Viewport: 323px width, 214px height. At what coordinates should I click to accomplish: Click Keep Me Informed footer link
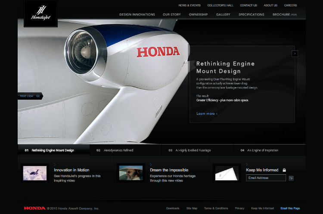[262, 208]
